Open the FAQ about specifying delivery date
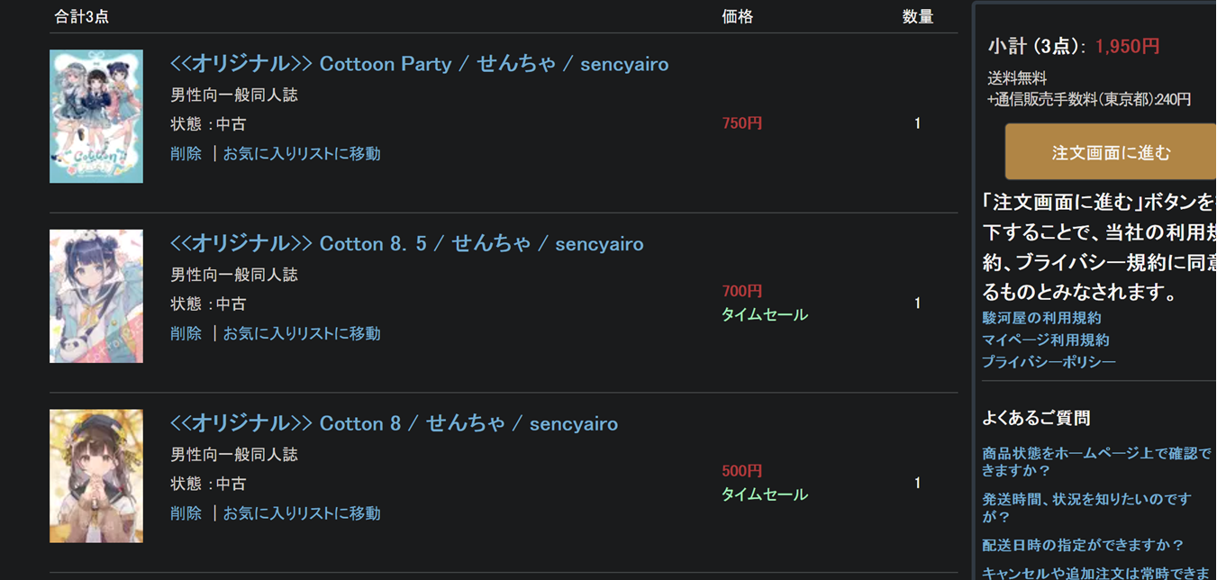Image resolution: width=1217 pixels, height=580 pixels. pos(1083,546)
